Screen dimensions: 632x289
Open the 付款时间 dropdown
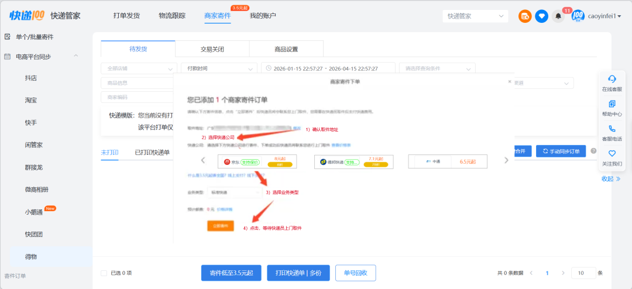[219, 68]
